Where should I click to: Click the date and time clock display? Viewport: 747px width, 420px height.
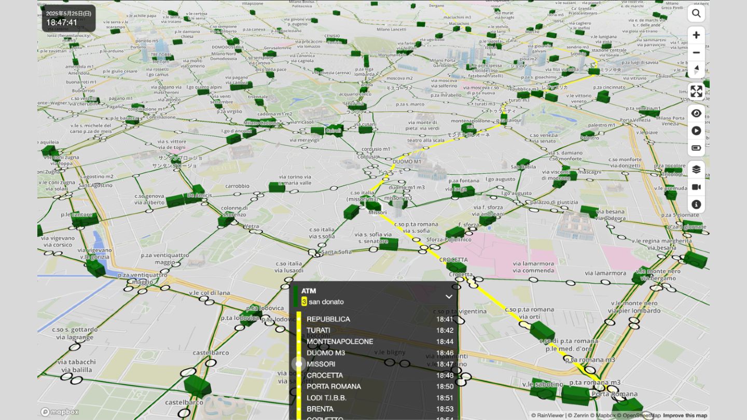[68, 19]
